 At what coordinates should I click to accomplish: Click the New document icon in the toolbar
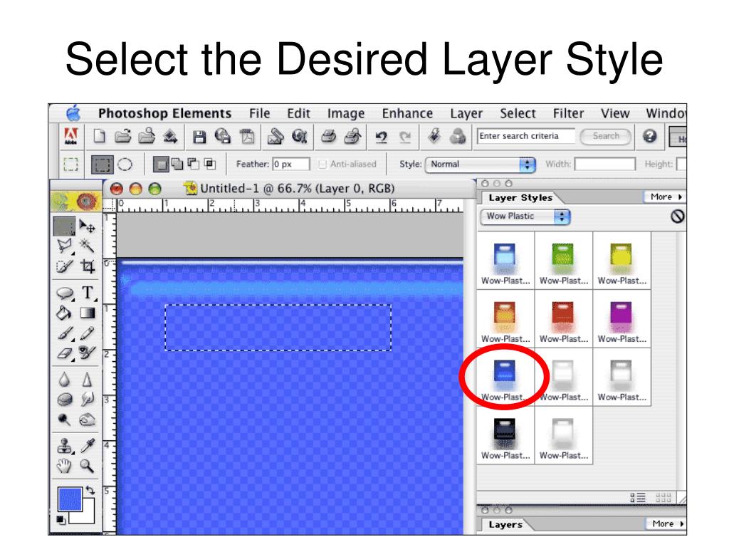tap(99, 136)
